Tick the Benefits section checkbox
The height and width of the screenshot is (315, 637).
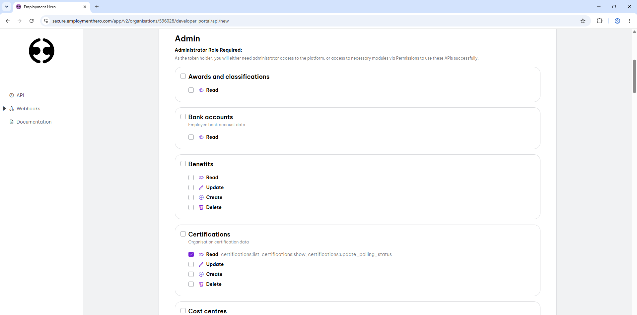pyautogui.click(x=183, y=164)
